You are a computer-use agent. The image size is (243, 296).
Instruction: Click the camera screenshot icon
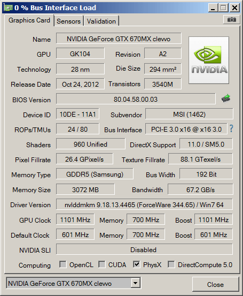231,19
